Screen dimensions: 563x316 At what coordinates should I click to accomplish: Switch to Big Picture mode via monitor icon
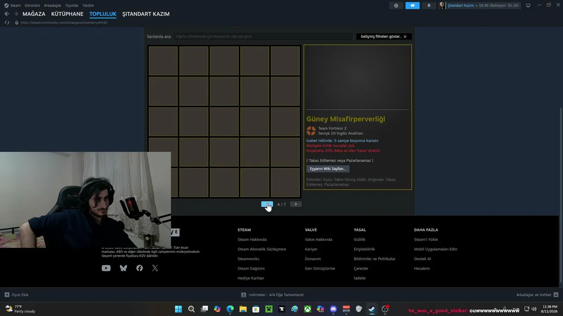pyautogui.click(x=528, y=6)
